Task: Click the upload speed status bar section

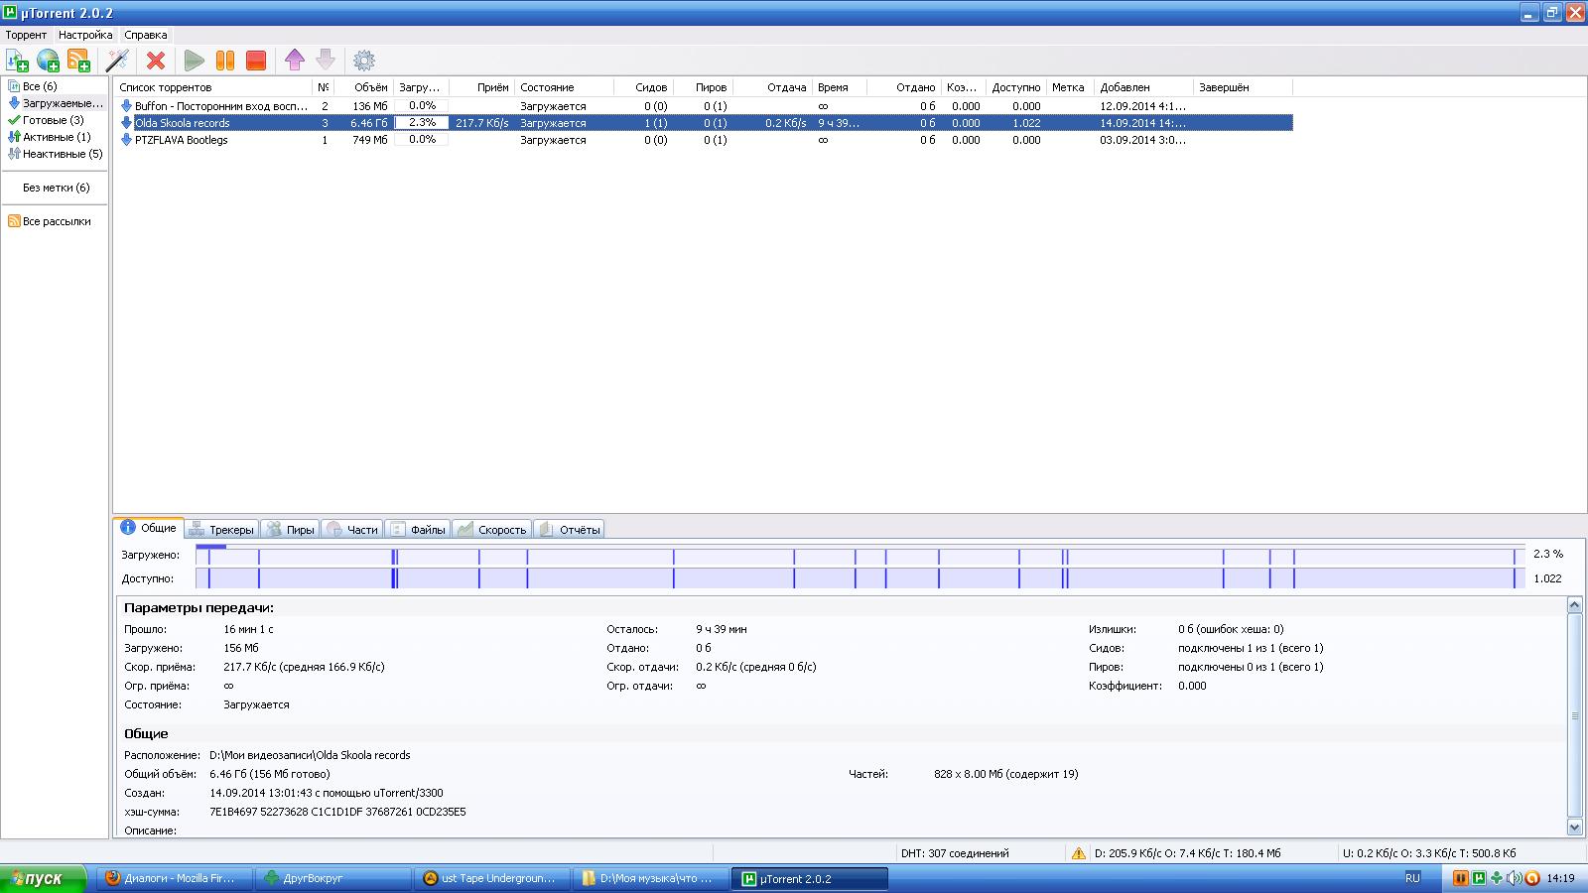Action: coord(1429,853)
